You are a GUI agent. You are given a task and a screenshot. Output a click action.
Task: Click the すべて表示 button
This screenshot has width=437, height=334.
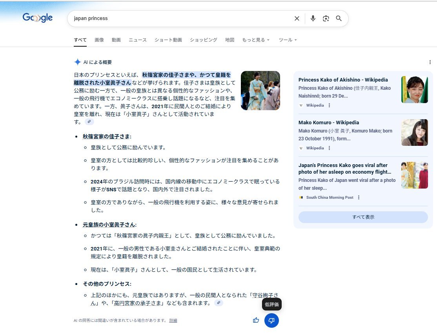(x=363, y=217)
